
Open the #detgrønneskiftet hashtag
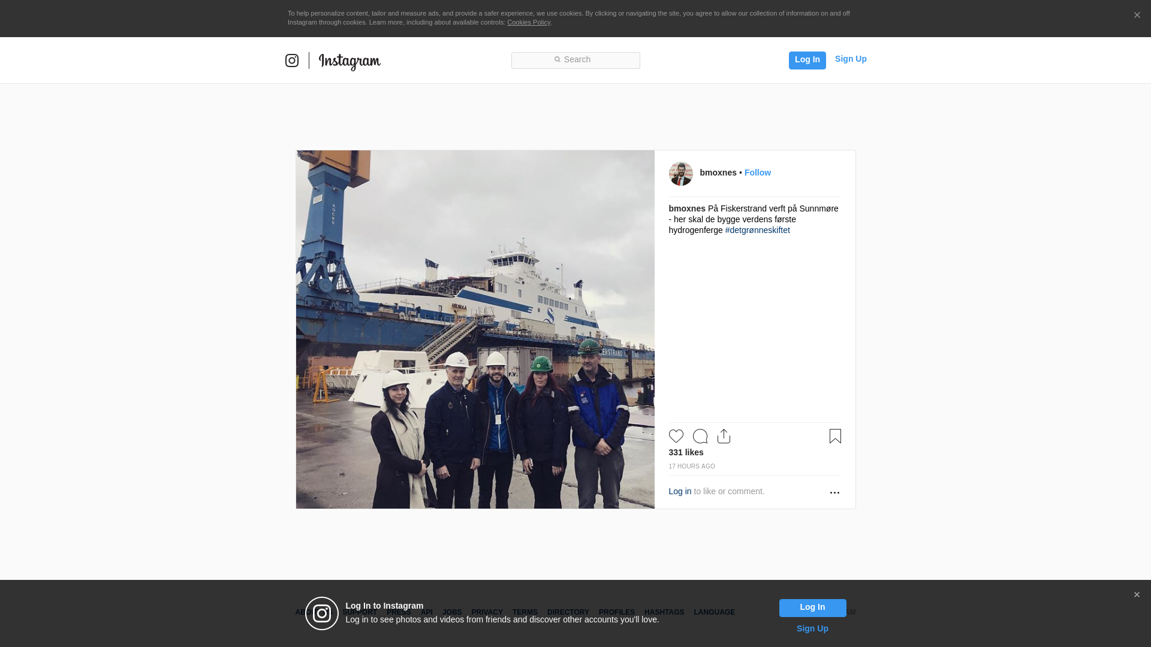pyautogui.click(x=758, y=230)
